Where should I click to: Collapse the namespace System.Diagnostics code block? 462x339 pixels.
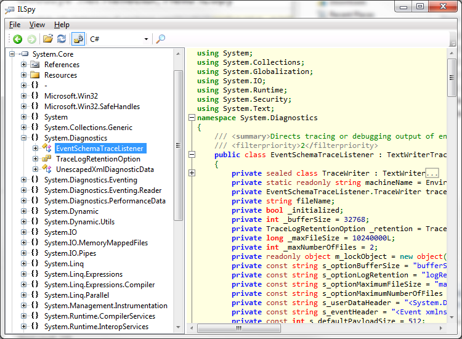click(x=192, y=118)
